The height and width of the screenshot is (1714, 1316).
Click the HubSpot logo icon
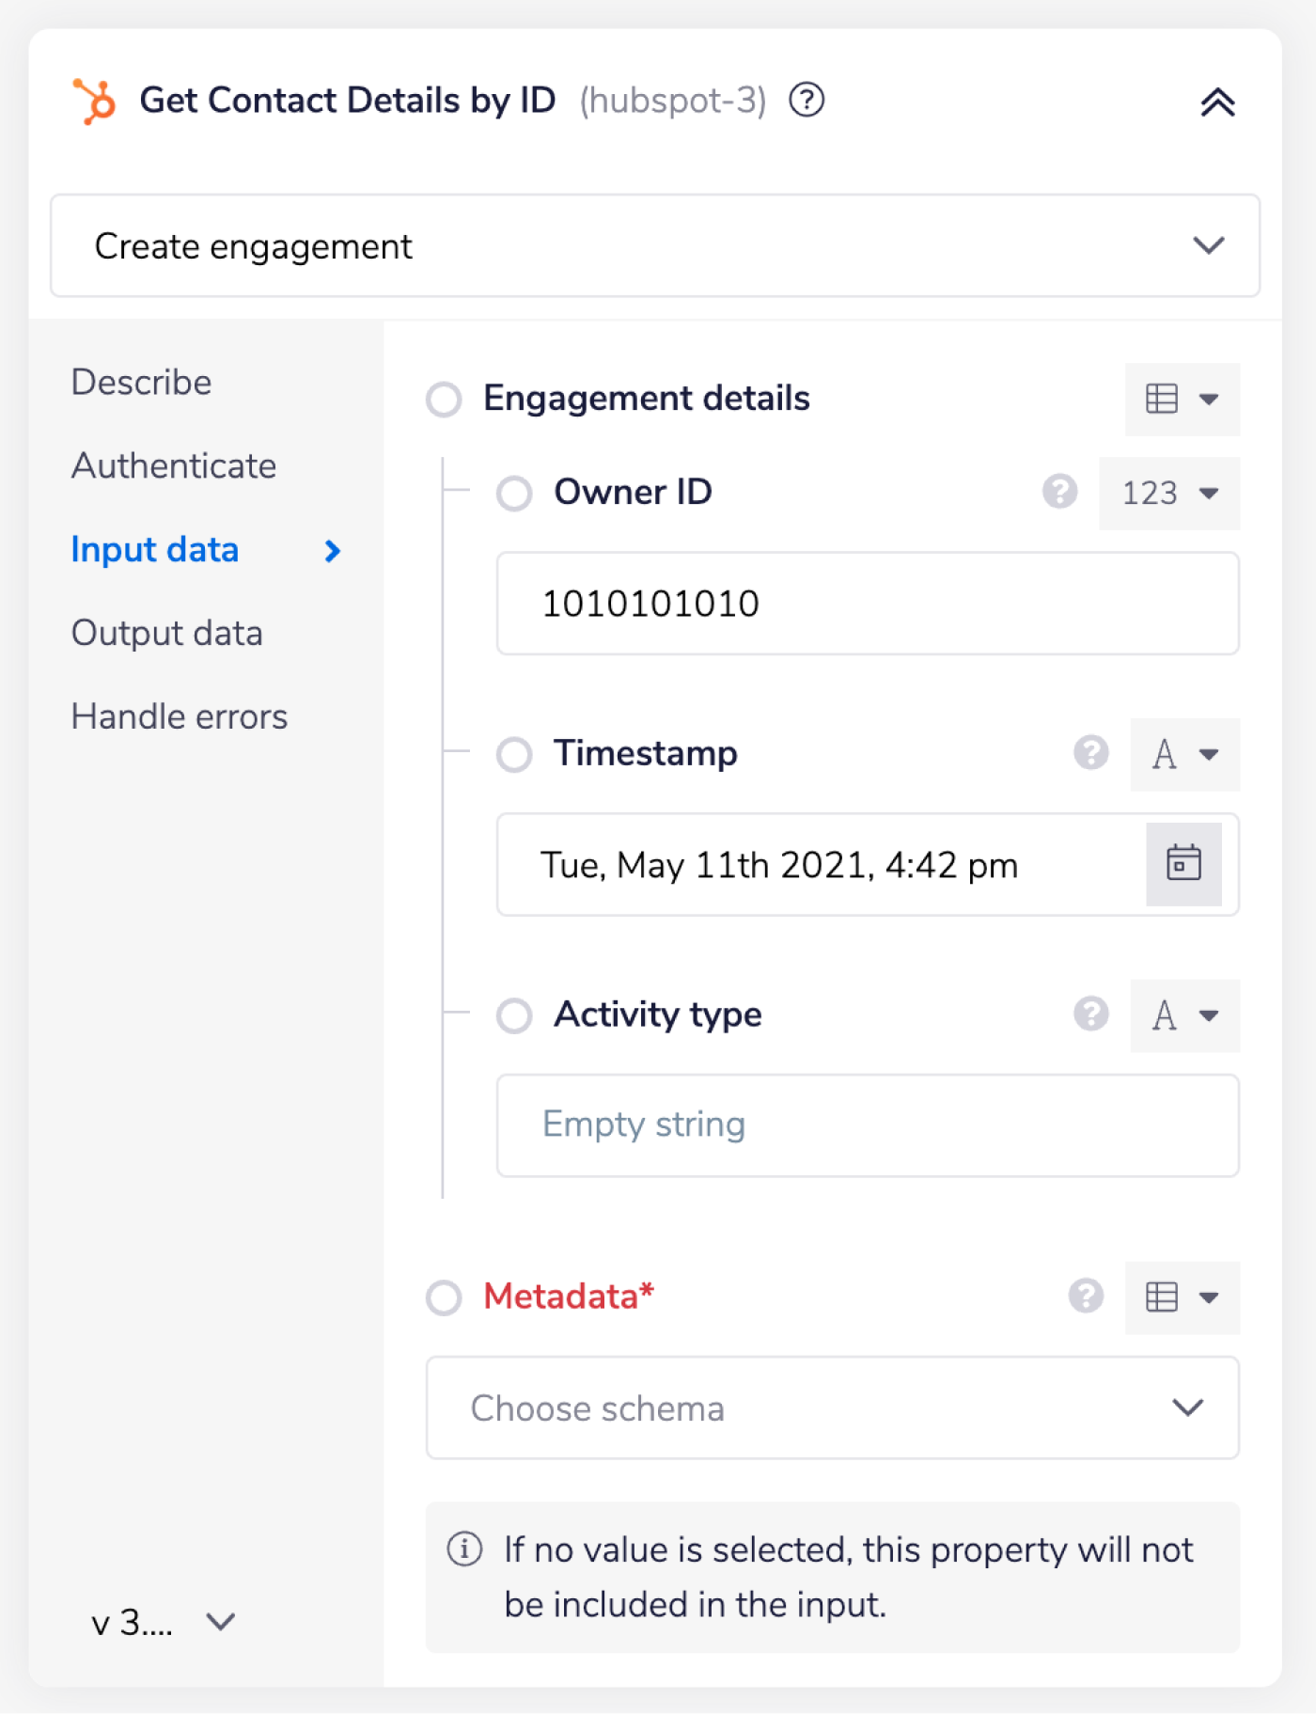tap(94, 101)
